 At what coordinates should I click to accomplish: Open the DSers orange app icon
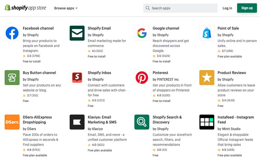(x=12, y=122)
